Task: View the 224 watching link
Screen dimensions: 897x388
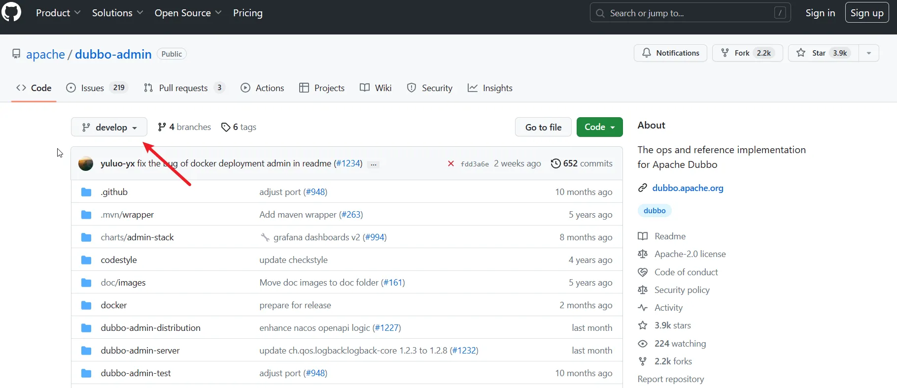Action: pyautogui.click(x=680, y=344)
